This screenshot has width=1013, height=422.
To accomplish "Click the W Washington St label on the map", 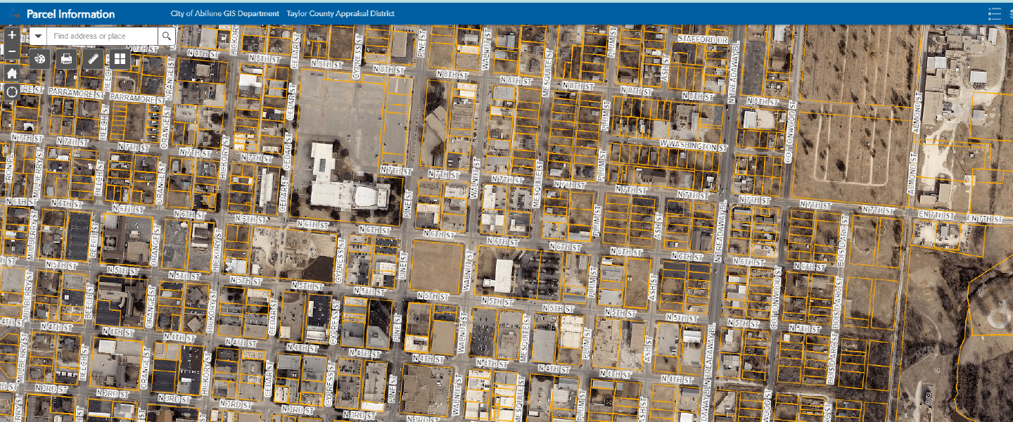I will 692,147.
